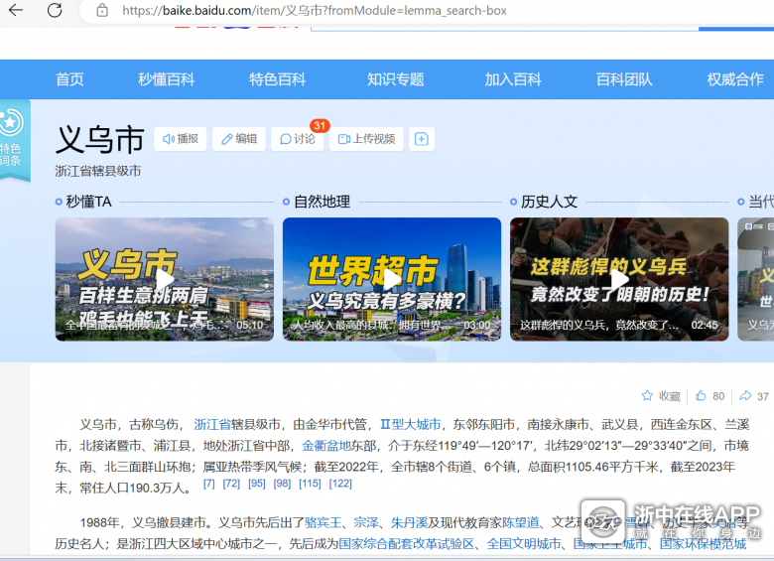774x561 pixels.
Task: Click the 编辑 edit button
Action: 239,139
